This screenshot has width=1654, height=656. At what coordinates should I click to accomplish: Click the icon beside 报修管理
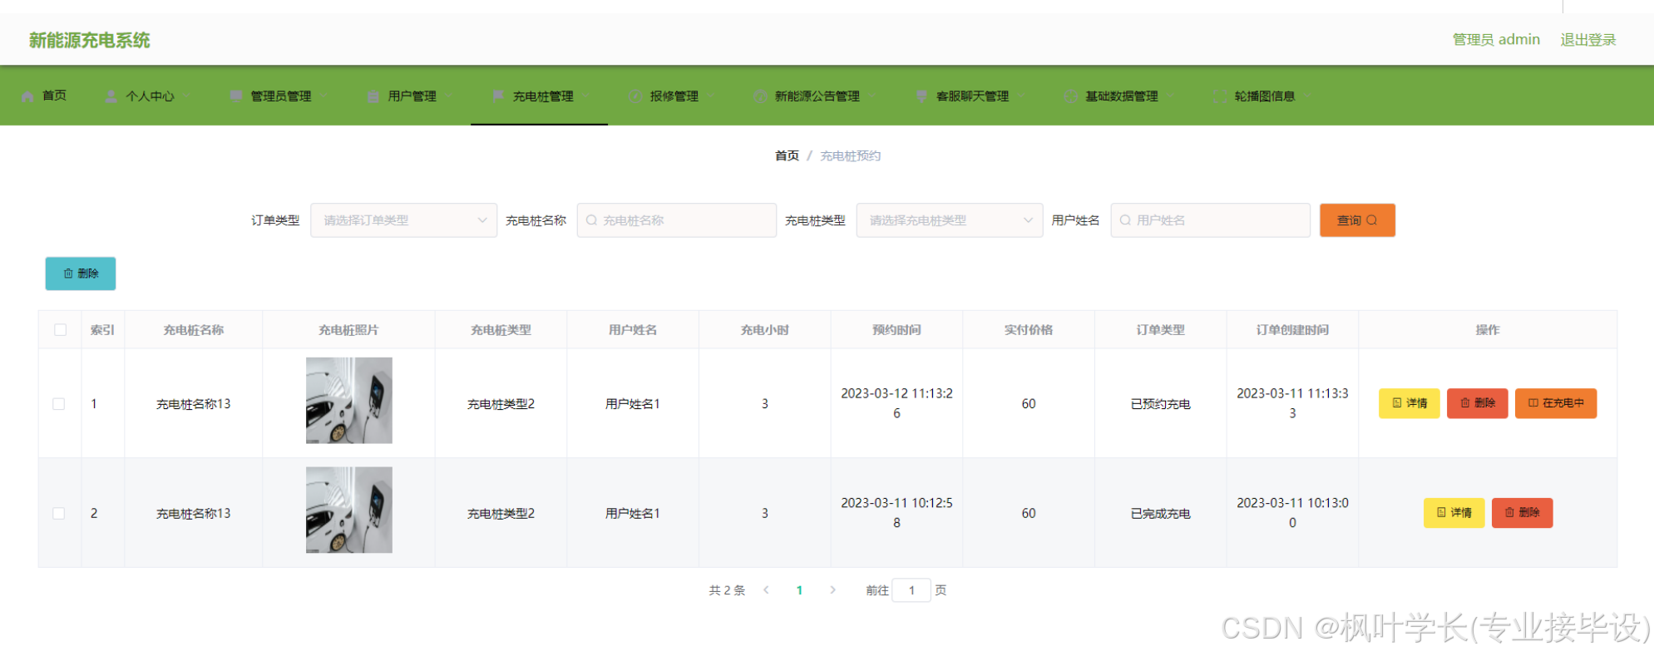(635, 96)
